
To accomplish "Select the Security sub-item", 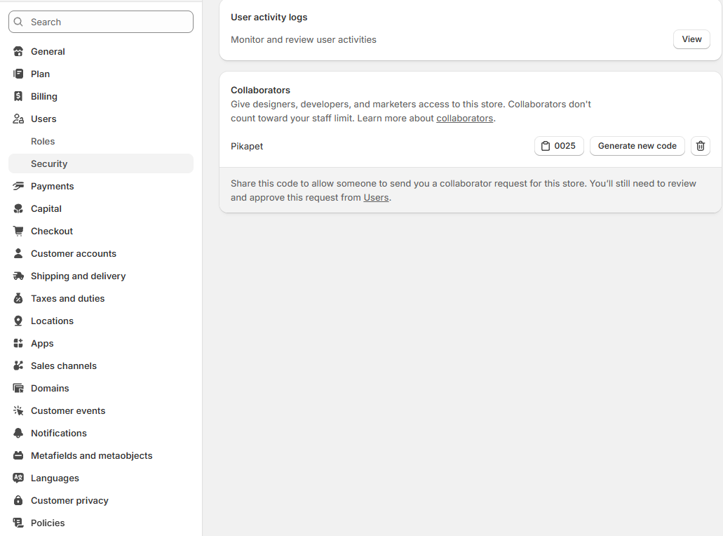I will [x=100, y=163].
